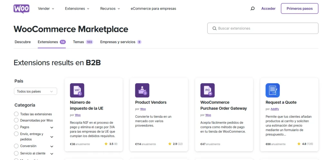
Task: Open the Extensiones header menu
Action: tap(77, 9)
